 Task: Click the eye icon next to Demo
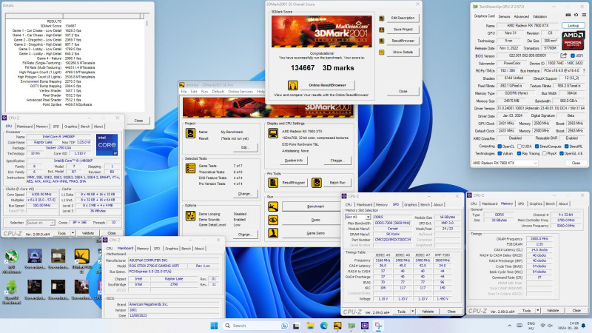point(273,220)
